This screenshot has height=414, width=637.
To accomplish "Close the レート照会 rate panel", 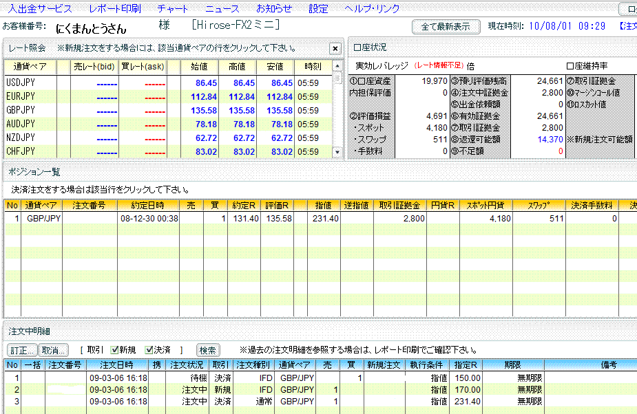I will pyautogui.click(x=335, y=49).
